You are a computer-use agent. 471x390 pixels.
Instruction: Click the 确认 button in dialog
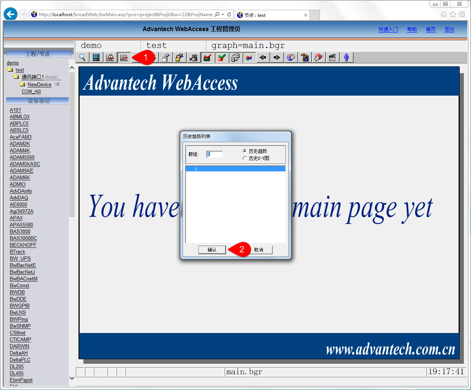point(212,250)
